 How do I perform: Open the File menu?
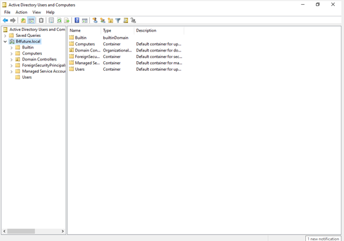[x=7, y=12]
